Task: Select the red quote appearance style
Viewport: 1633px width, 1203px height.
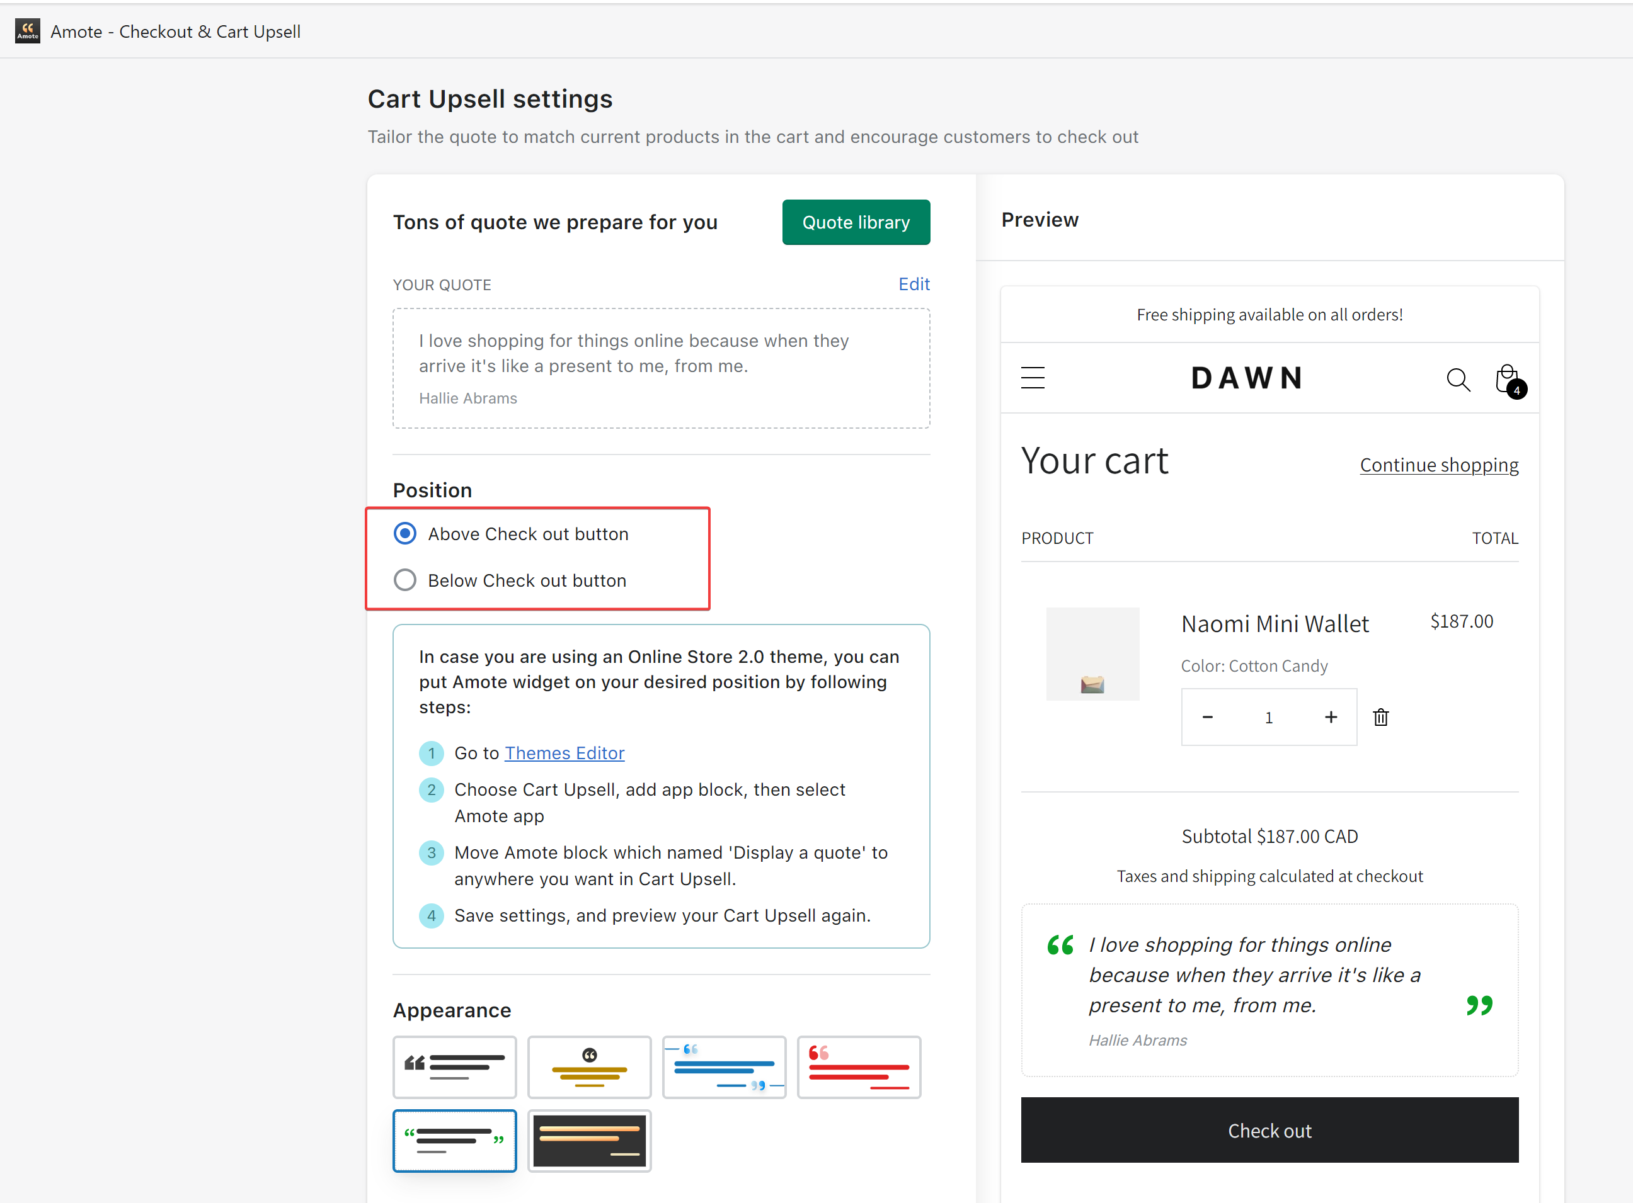Action: pos(859,1067)
